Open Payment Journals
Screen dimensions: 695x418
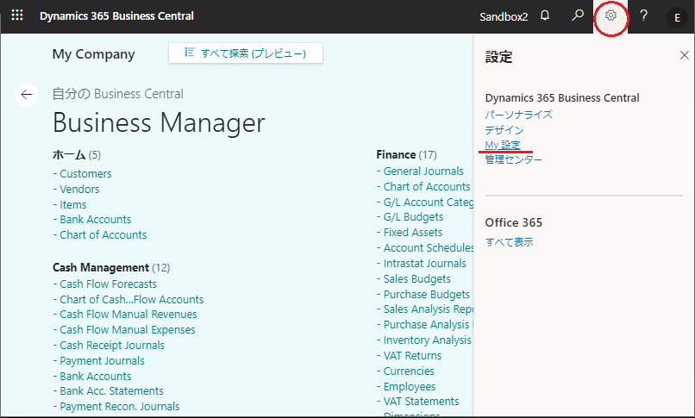click(x=102, y=360)
